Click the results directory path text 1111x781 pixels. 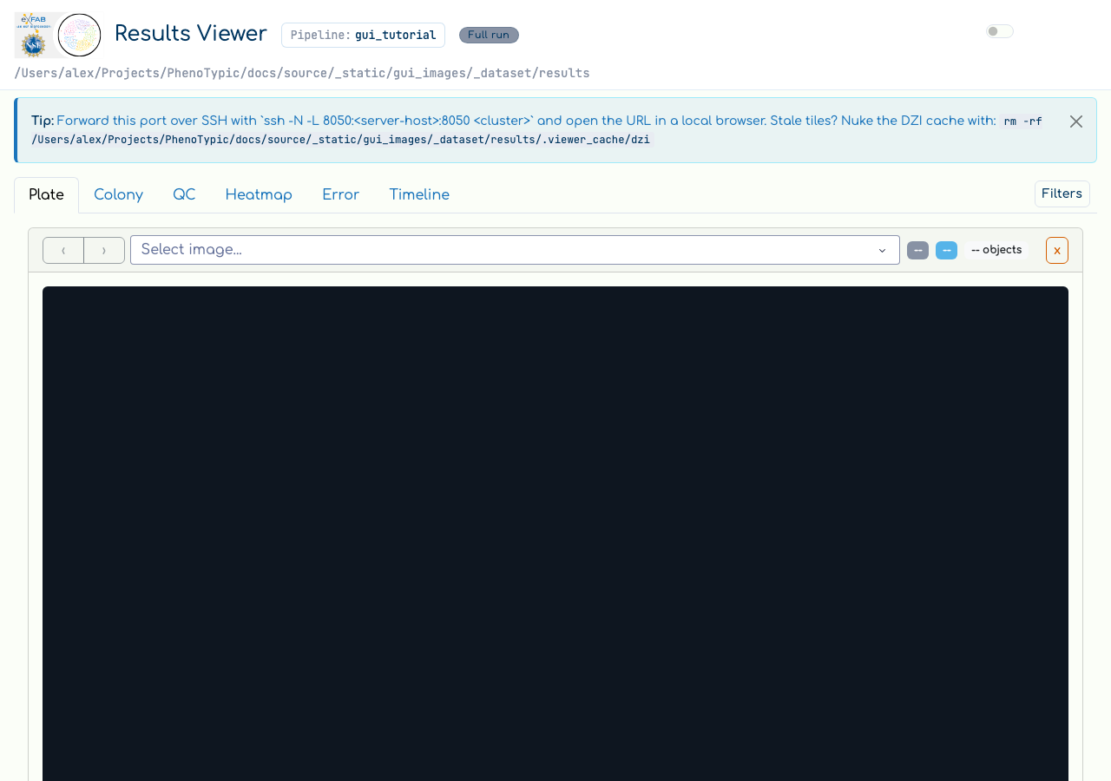click(302, 73)
